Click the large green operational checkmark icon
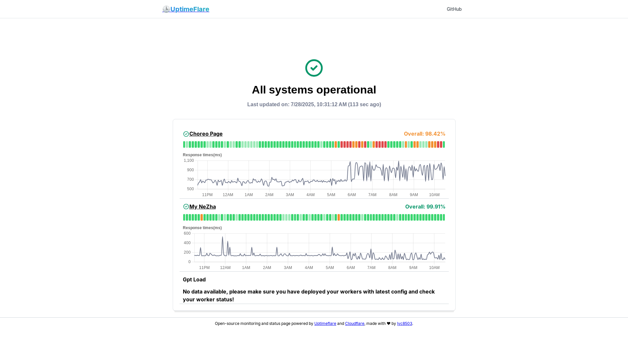The image size is (628, 353). [x=314, y=68]
